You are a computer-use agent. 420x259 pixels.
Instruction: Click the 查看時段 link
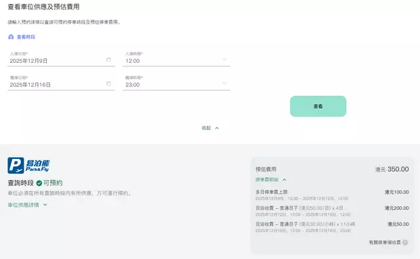click(x=26, y=37)
